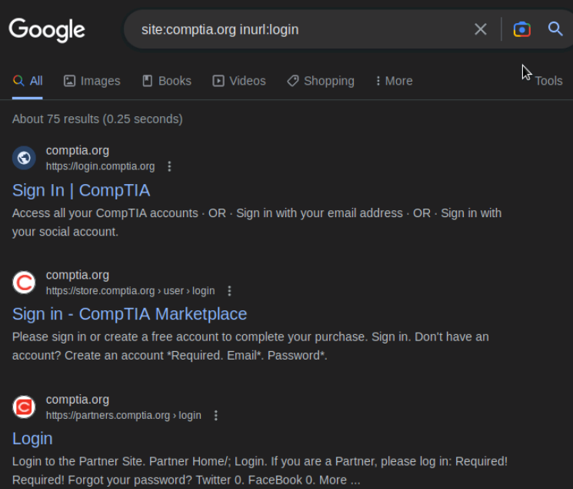The image size is (573, 489).
Task: Switch to the Books tab
Action: pyautogui.click(x=167, y=81)
